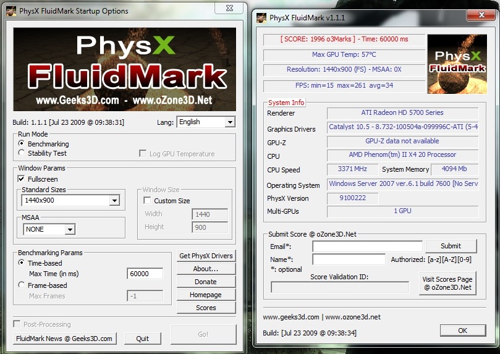
Task: Enable the Custom Size checkbox
Action: [x=147, y=201]
